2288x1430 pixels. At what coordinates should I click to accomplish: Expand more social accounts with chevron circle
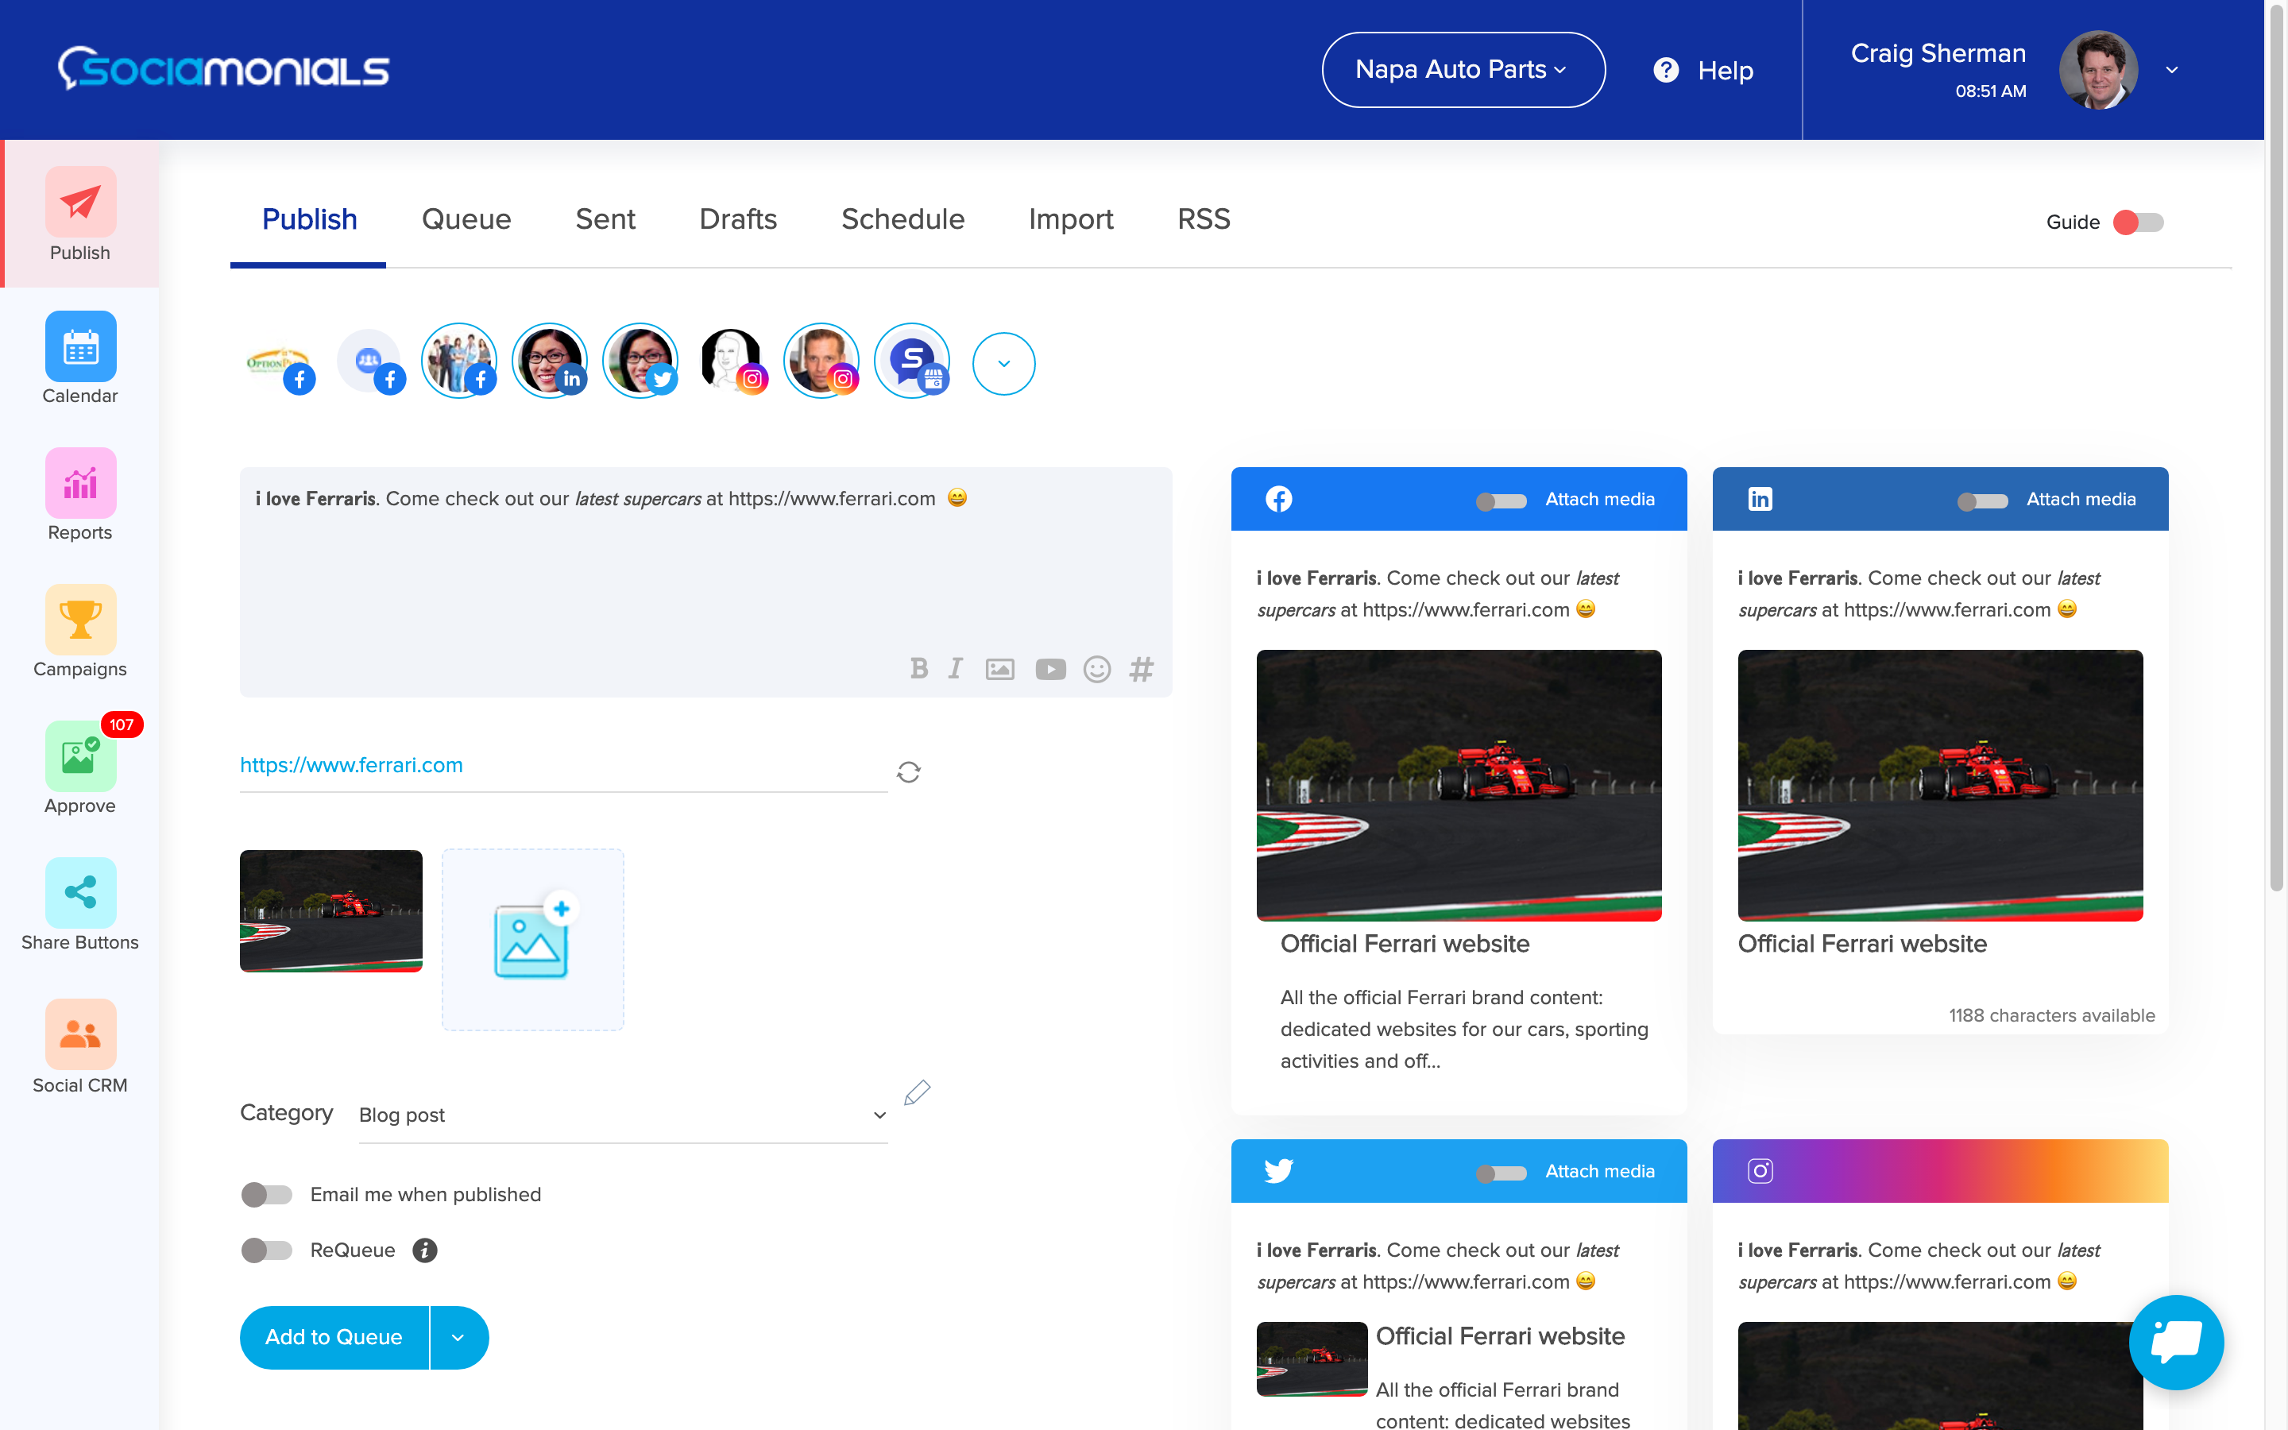click(1003, 363)
